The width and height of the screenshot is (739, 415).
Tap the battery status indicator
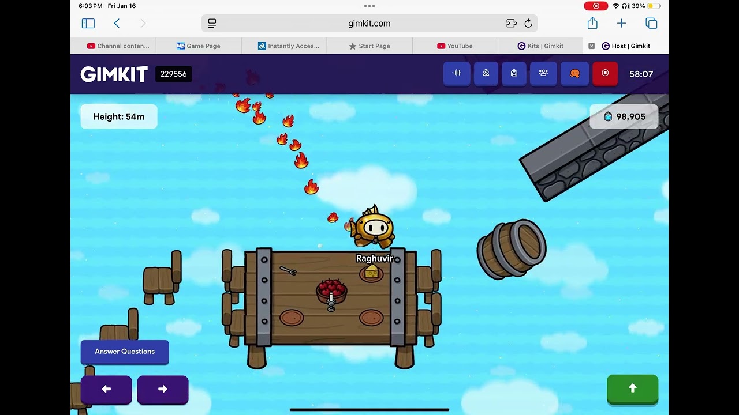[654, 6]
